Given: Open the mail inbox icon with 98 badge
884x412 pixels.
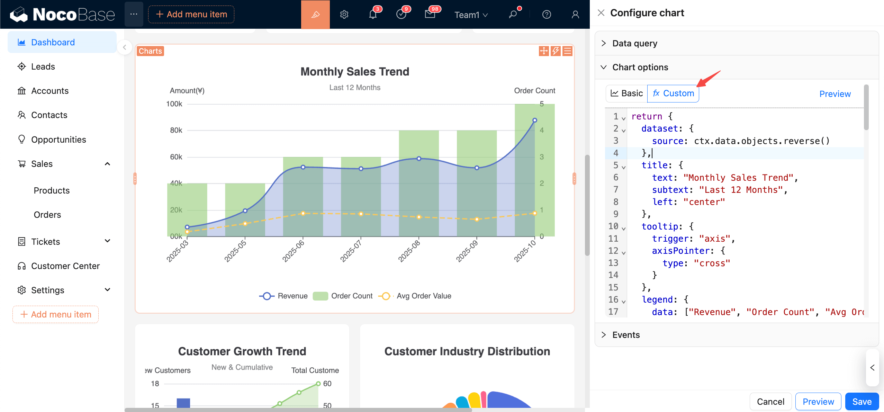Looking at the screenshot, I should [x=430, y=15].
